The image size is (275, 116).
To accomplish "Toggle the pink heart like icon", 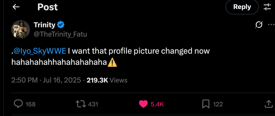I will tap(143, 104).
